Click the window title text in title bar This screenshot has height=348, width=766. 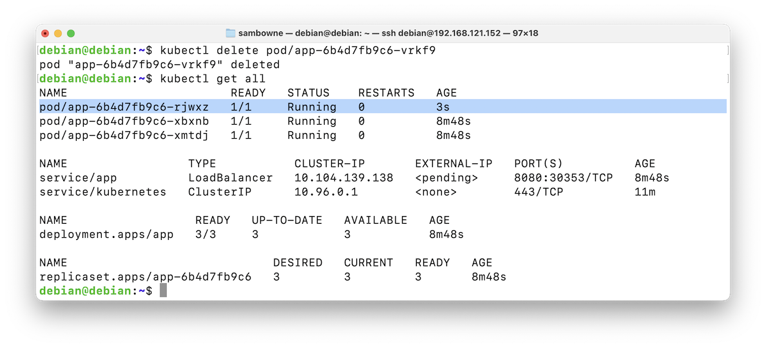388,33
